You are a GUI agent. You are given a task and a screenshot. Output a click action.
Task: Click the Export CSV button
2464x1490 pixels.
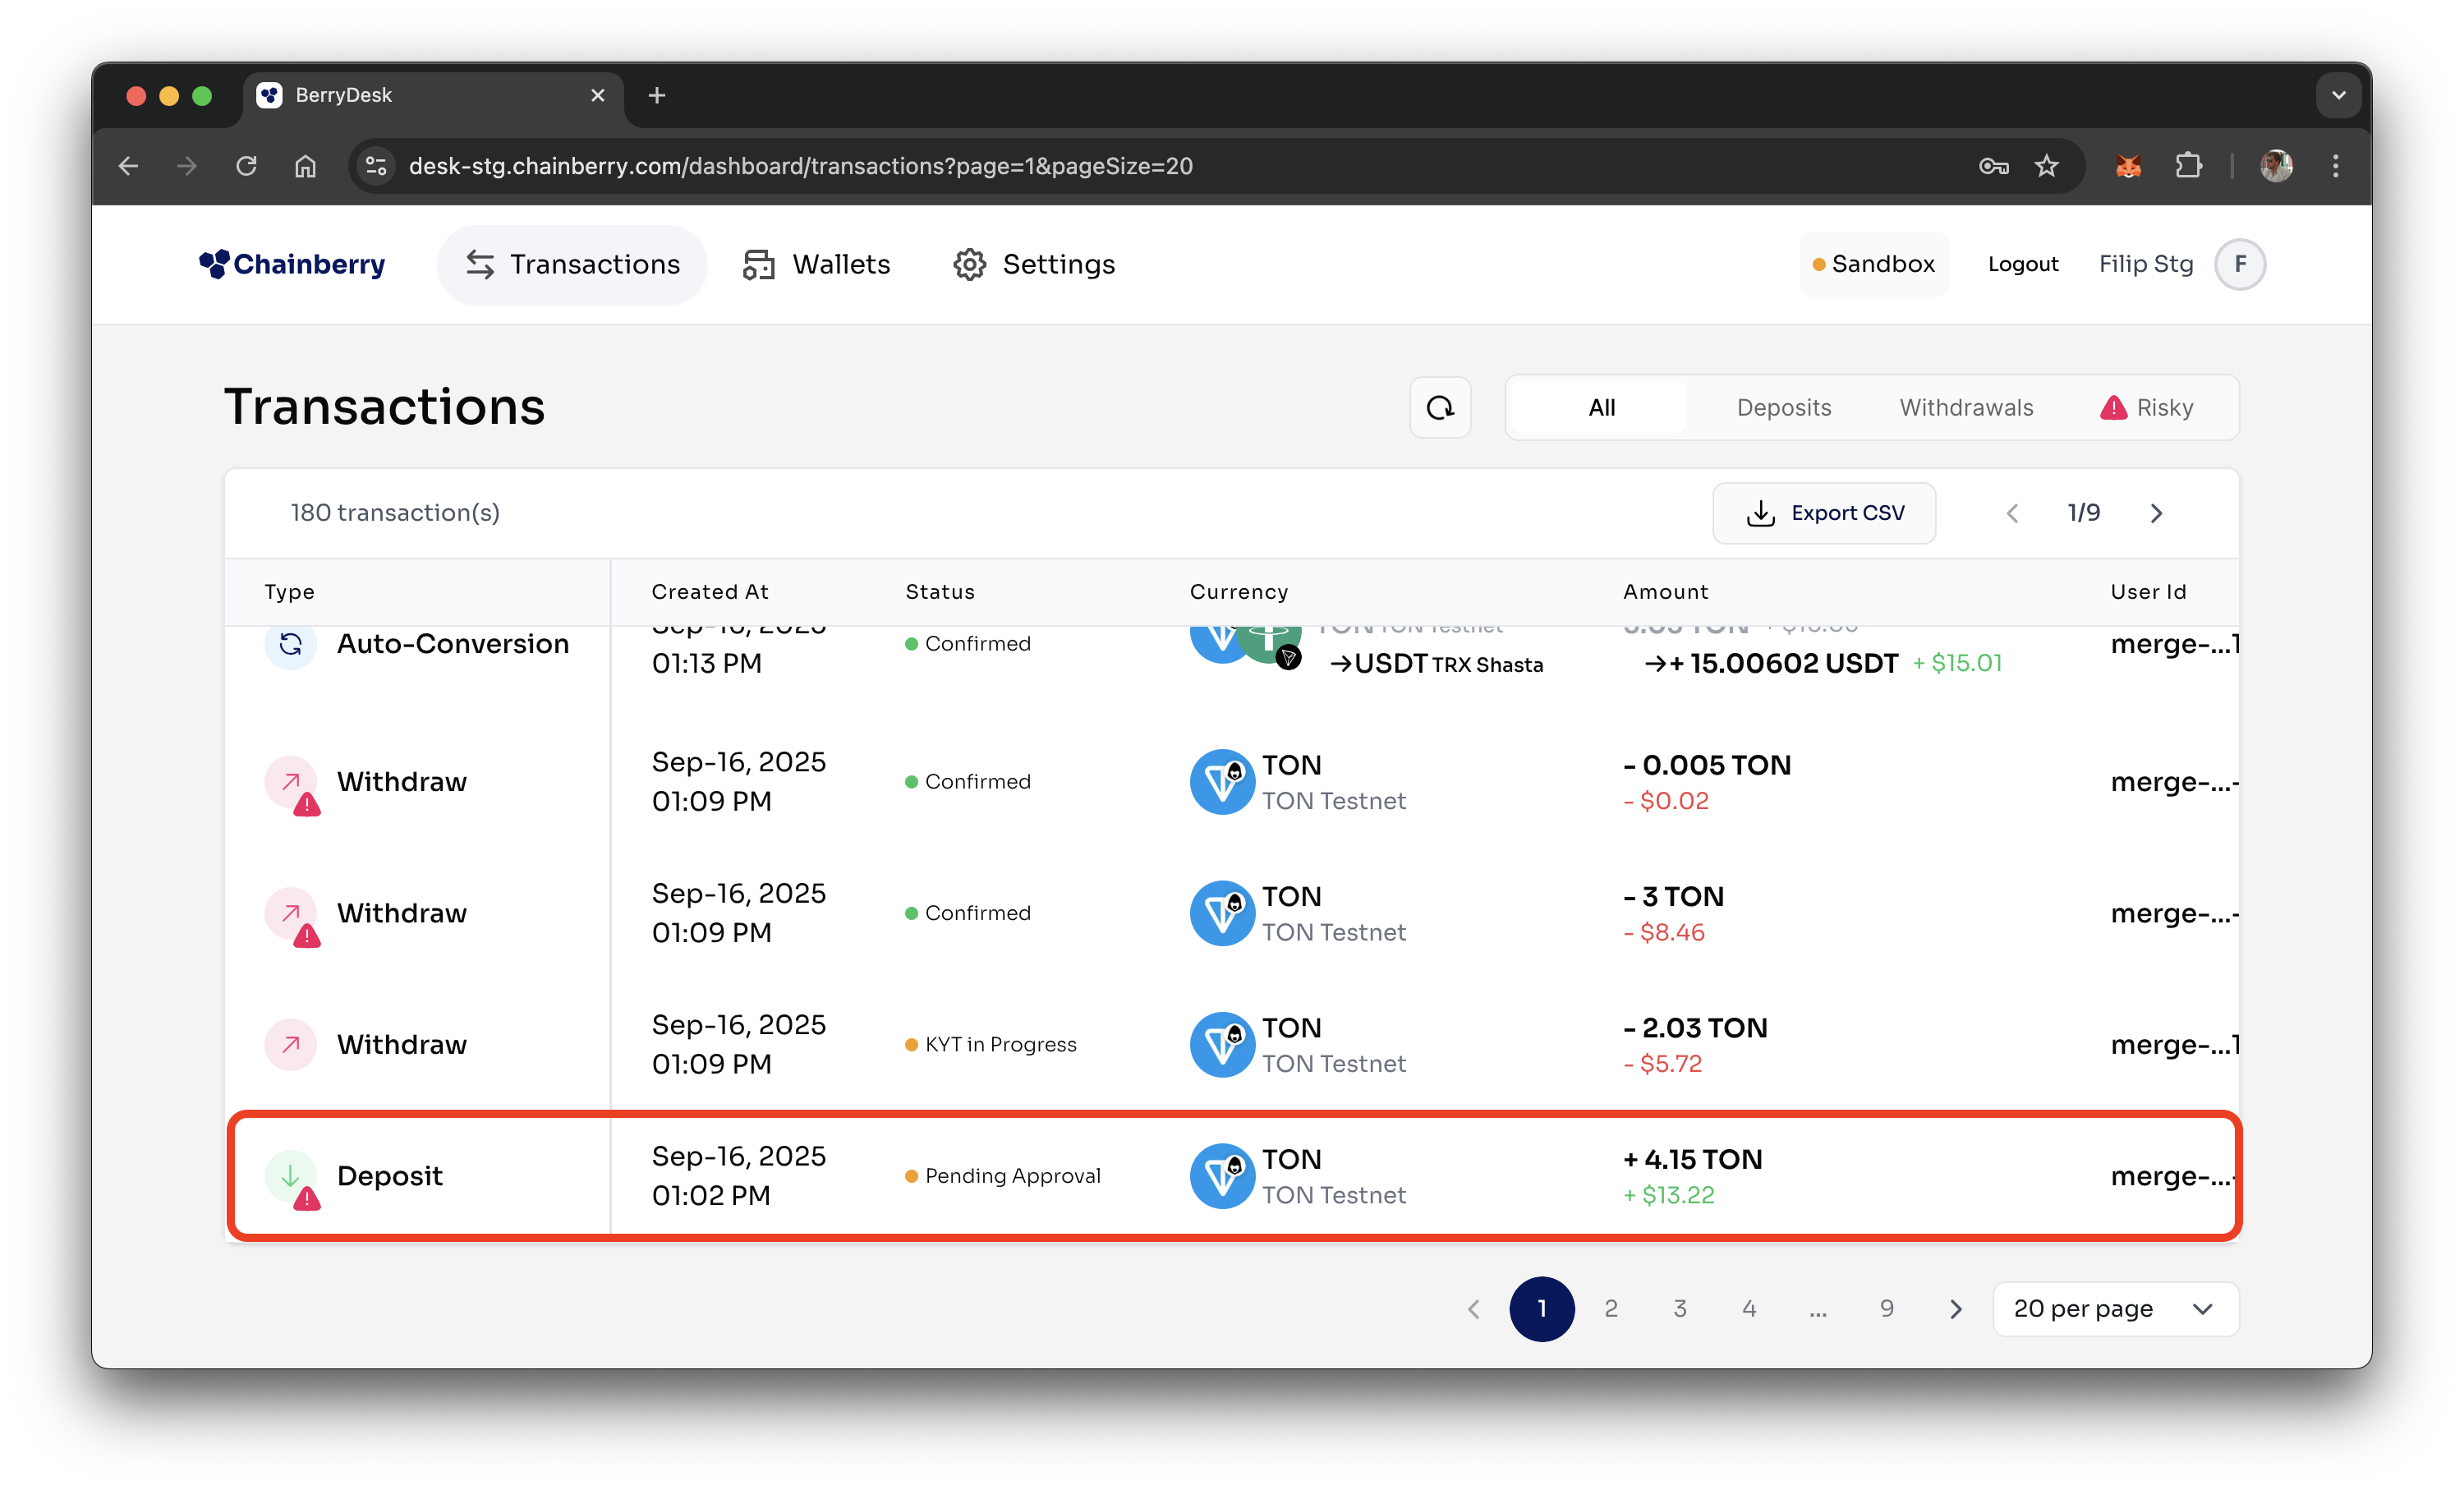tap(1823, 513)
